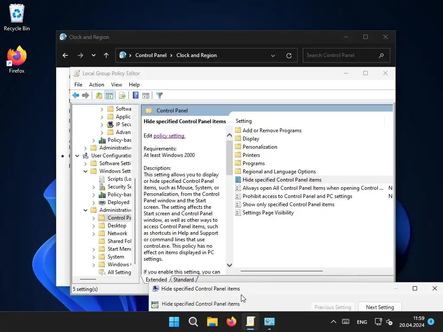
Task: Toggle the Show/Hide Action Pane icon
Action: [x=146, y=96]
